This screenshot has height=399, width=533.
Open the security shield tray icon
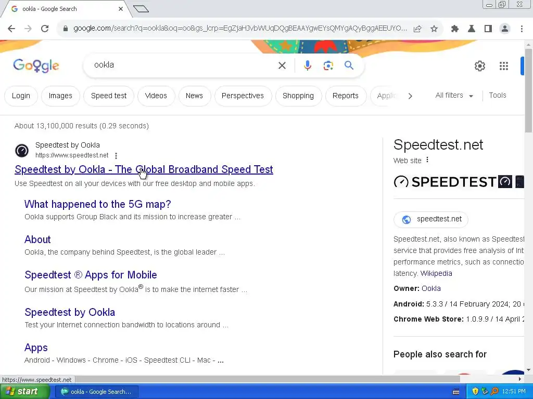(475, 391)
